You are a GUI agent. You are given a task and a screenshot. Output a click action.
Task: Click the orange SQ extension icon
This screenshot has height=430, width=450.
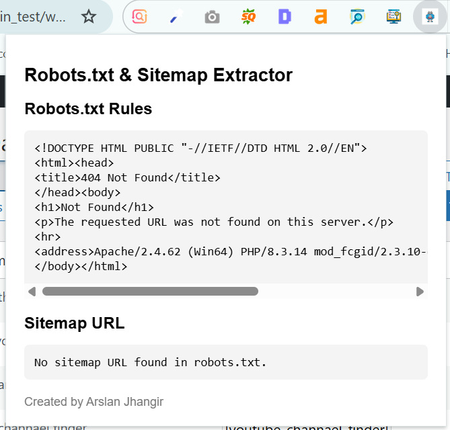(248, 17)
